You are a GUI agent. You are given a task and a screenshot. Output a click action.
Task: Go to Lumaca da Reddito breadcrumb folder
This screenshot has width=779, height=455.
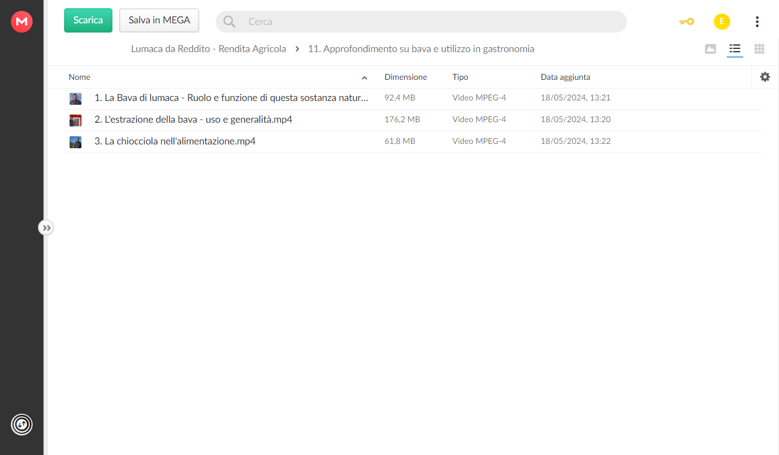[209, 49]
